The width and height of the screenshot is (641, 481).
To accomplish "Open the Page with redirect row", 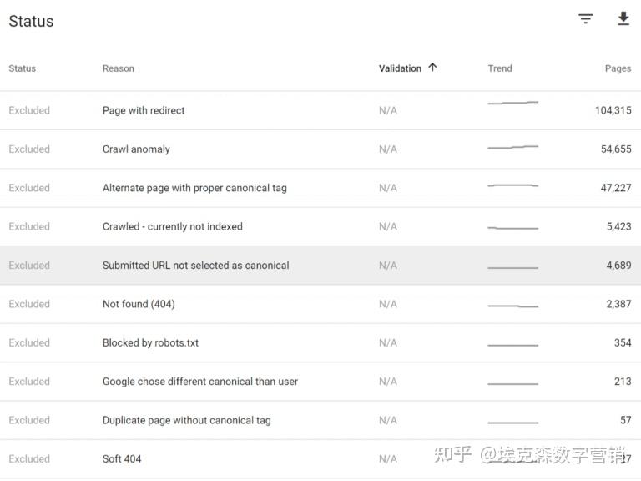I will (x=144, y=110).
